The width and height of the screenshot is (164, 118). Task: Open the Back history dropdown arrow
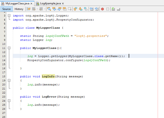pos(37,9)
